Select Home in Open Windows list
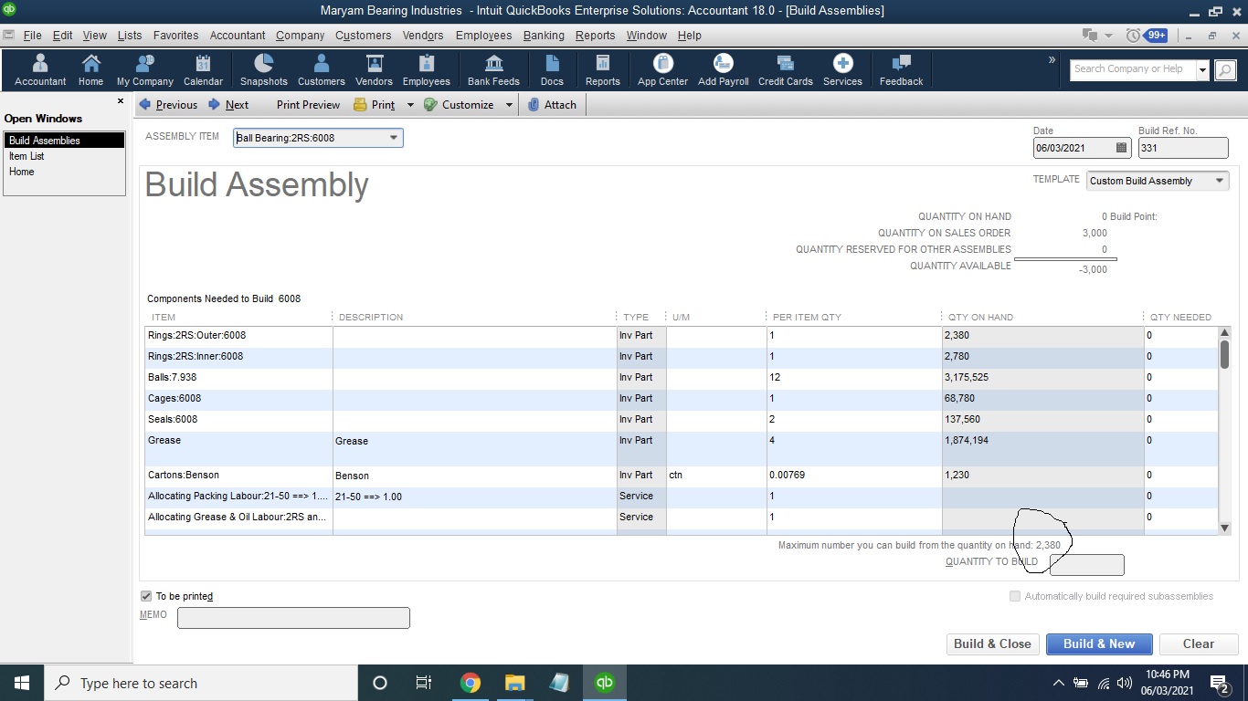The image size is (1248, 701). (65, 172)
